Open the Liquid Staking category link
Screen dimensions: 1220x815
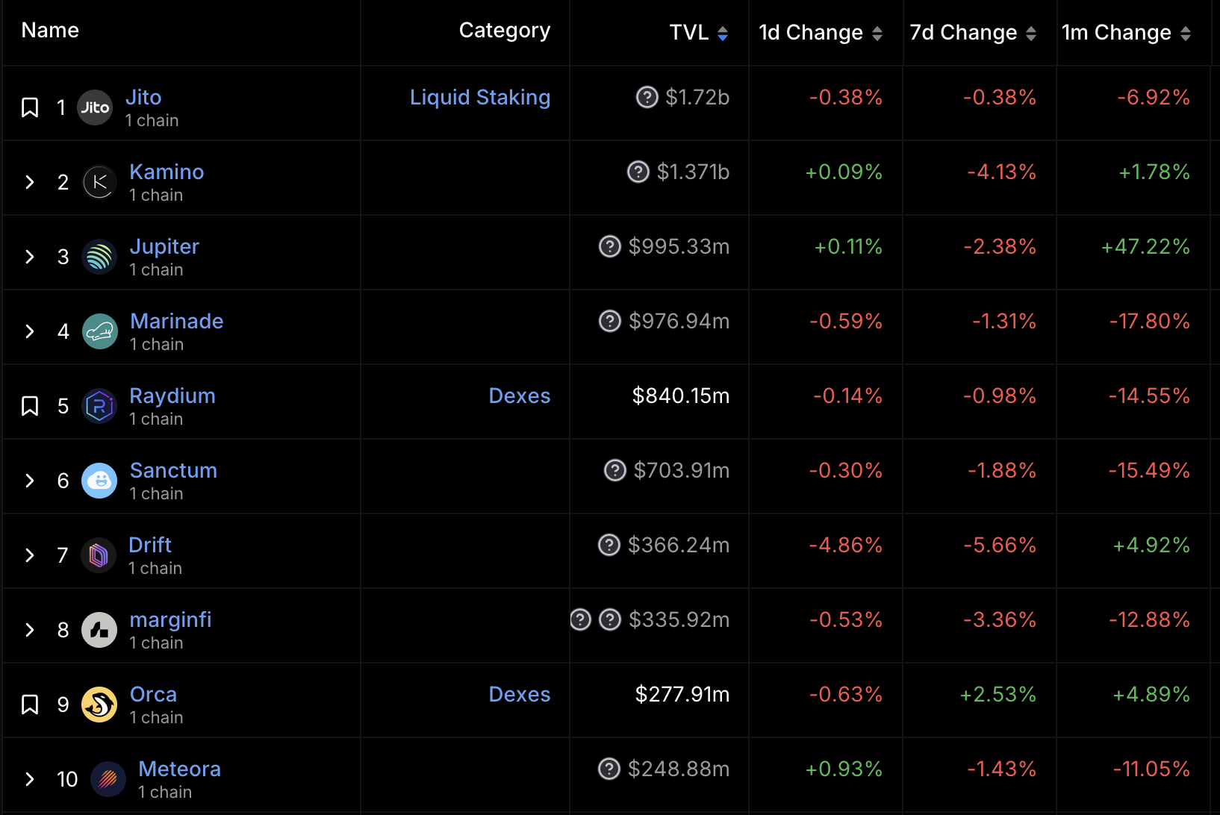[479, 97]
